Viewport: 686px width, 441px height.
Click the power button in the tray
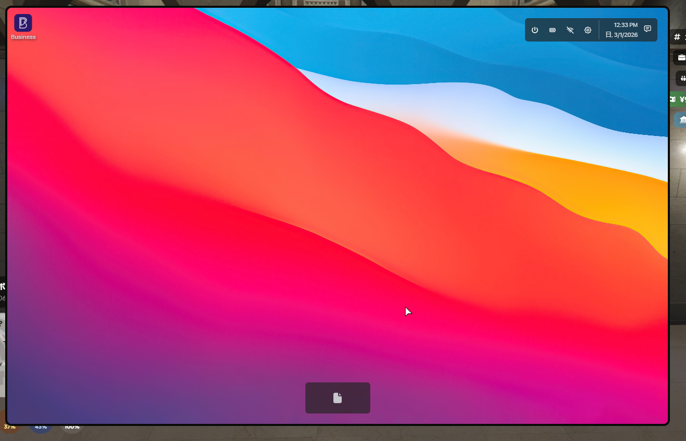pyautogui.click(x=535, y=30)
